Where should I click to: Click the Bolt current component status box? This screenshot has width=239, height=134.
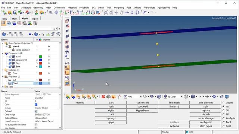tap(198, 132)
